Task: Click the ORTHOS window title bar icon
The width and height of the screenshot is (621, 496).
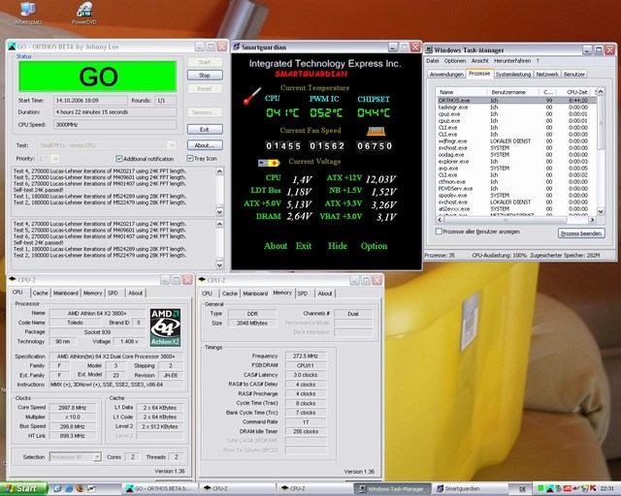Action: (12, 46)
